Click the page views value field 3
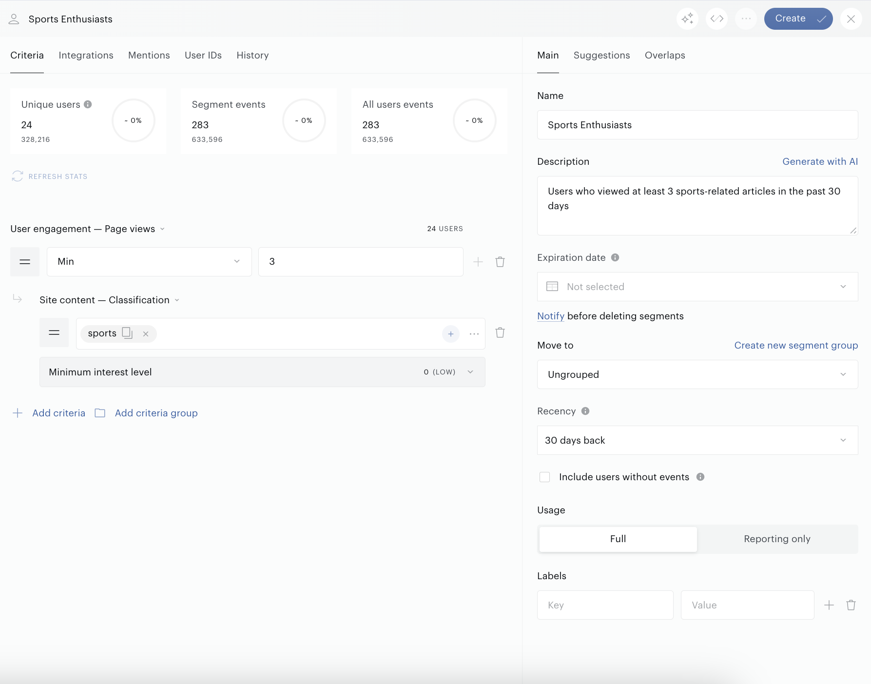 [x=361, y=262]
